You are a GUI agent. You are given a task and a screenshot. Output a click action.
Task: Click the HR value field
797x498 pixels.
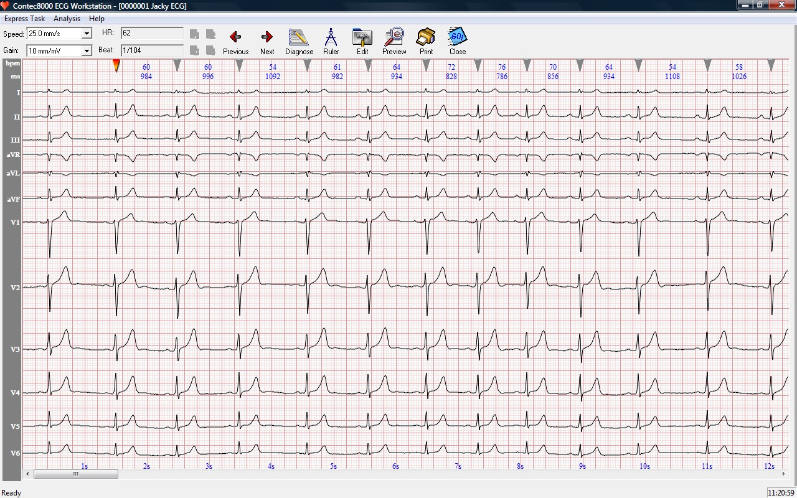[x=152, y=33]
